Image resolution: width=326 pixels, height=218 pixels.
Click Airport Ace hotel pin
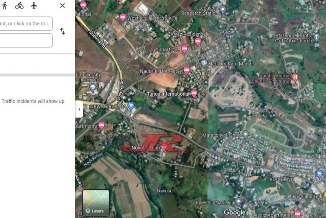pyautogui.click(x=184, y=49)
